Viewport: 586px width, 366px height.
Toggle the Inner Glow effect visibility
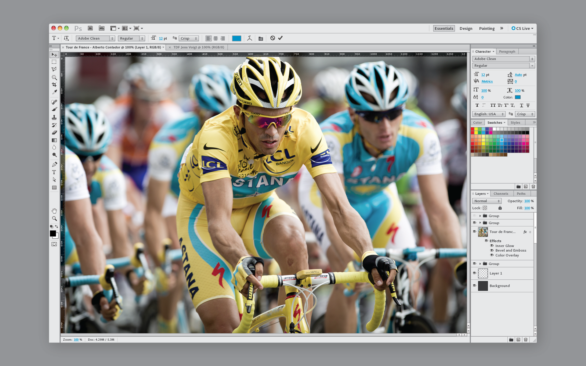click(492, 246)
